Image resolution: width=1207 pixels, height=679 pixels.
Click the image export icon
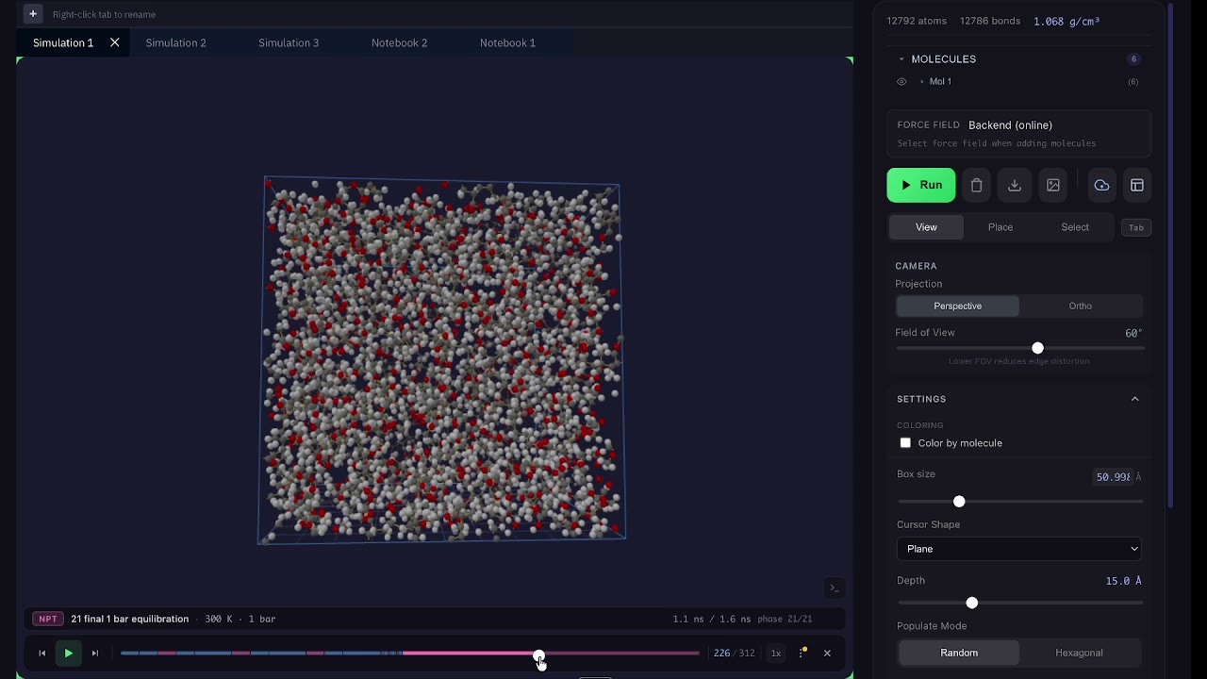tap(1053, 186)
